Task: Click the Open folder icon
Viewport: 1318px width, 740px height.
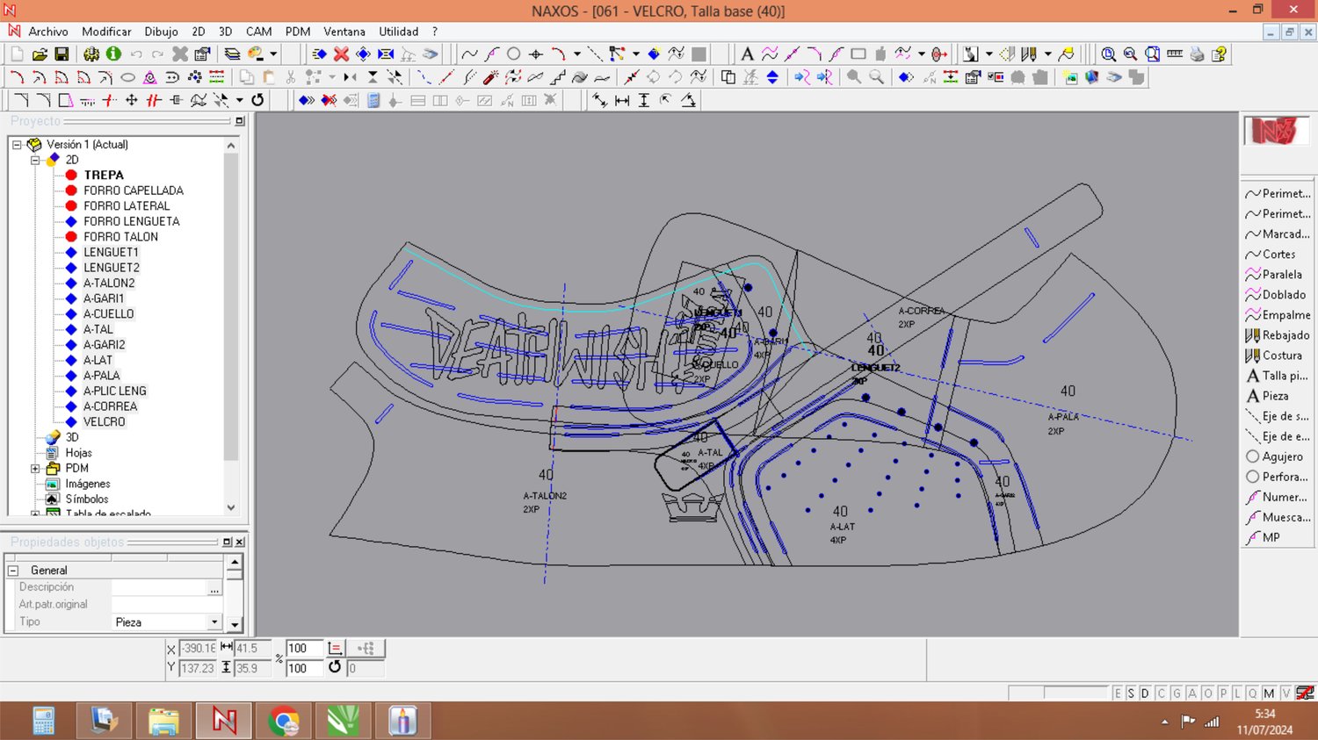Action: [40, 54]
